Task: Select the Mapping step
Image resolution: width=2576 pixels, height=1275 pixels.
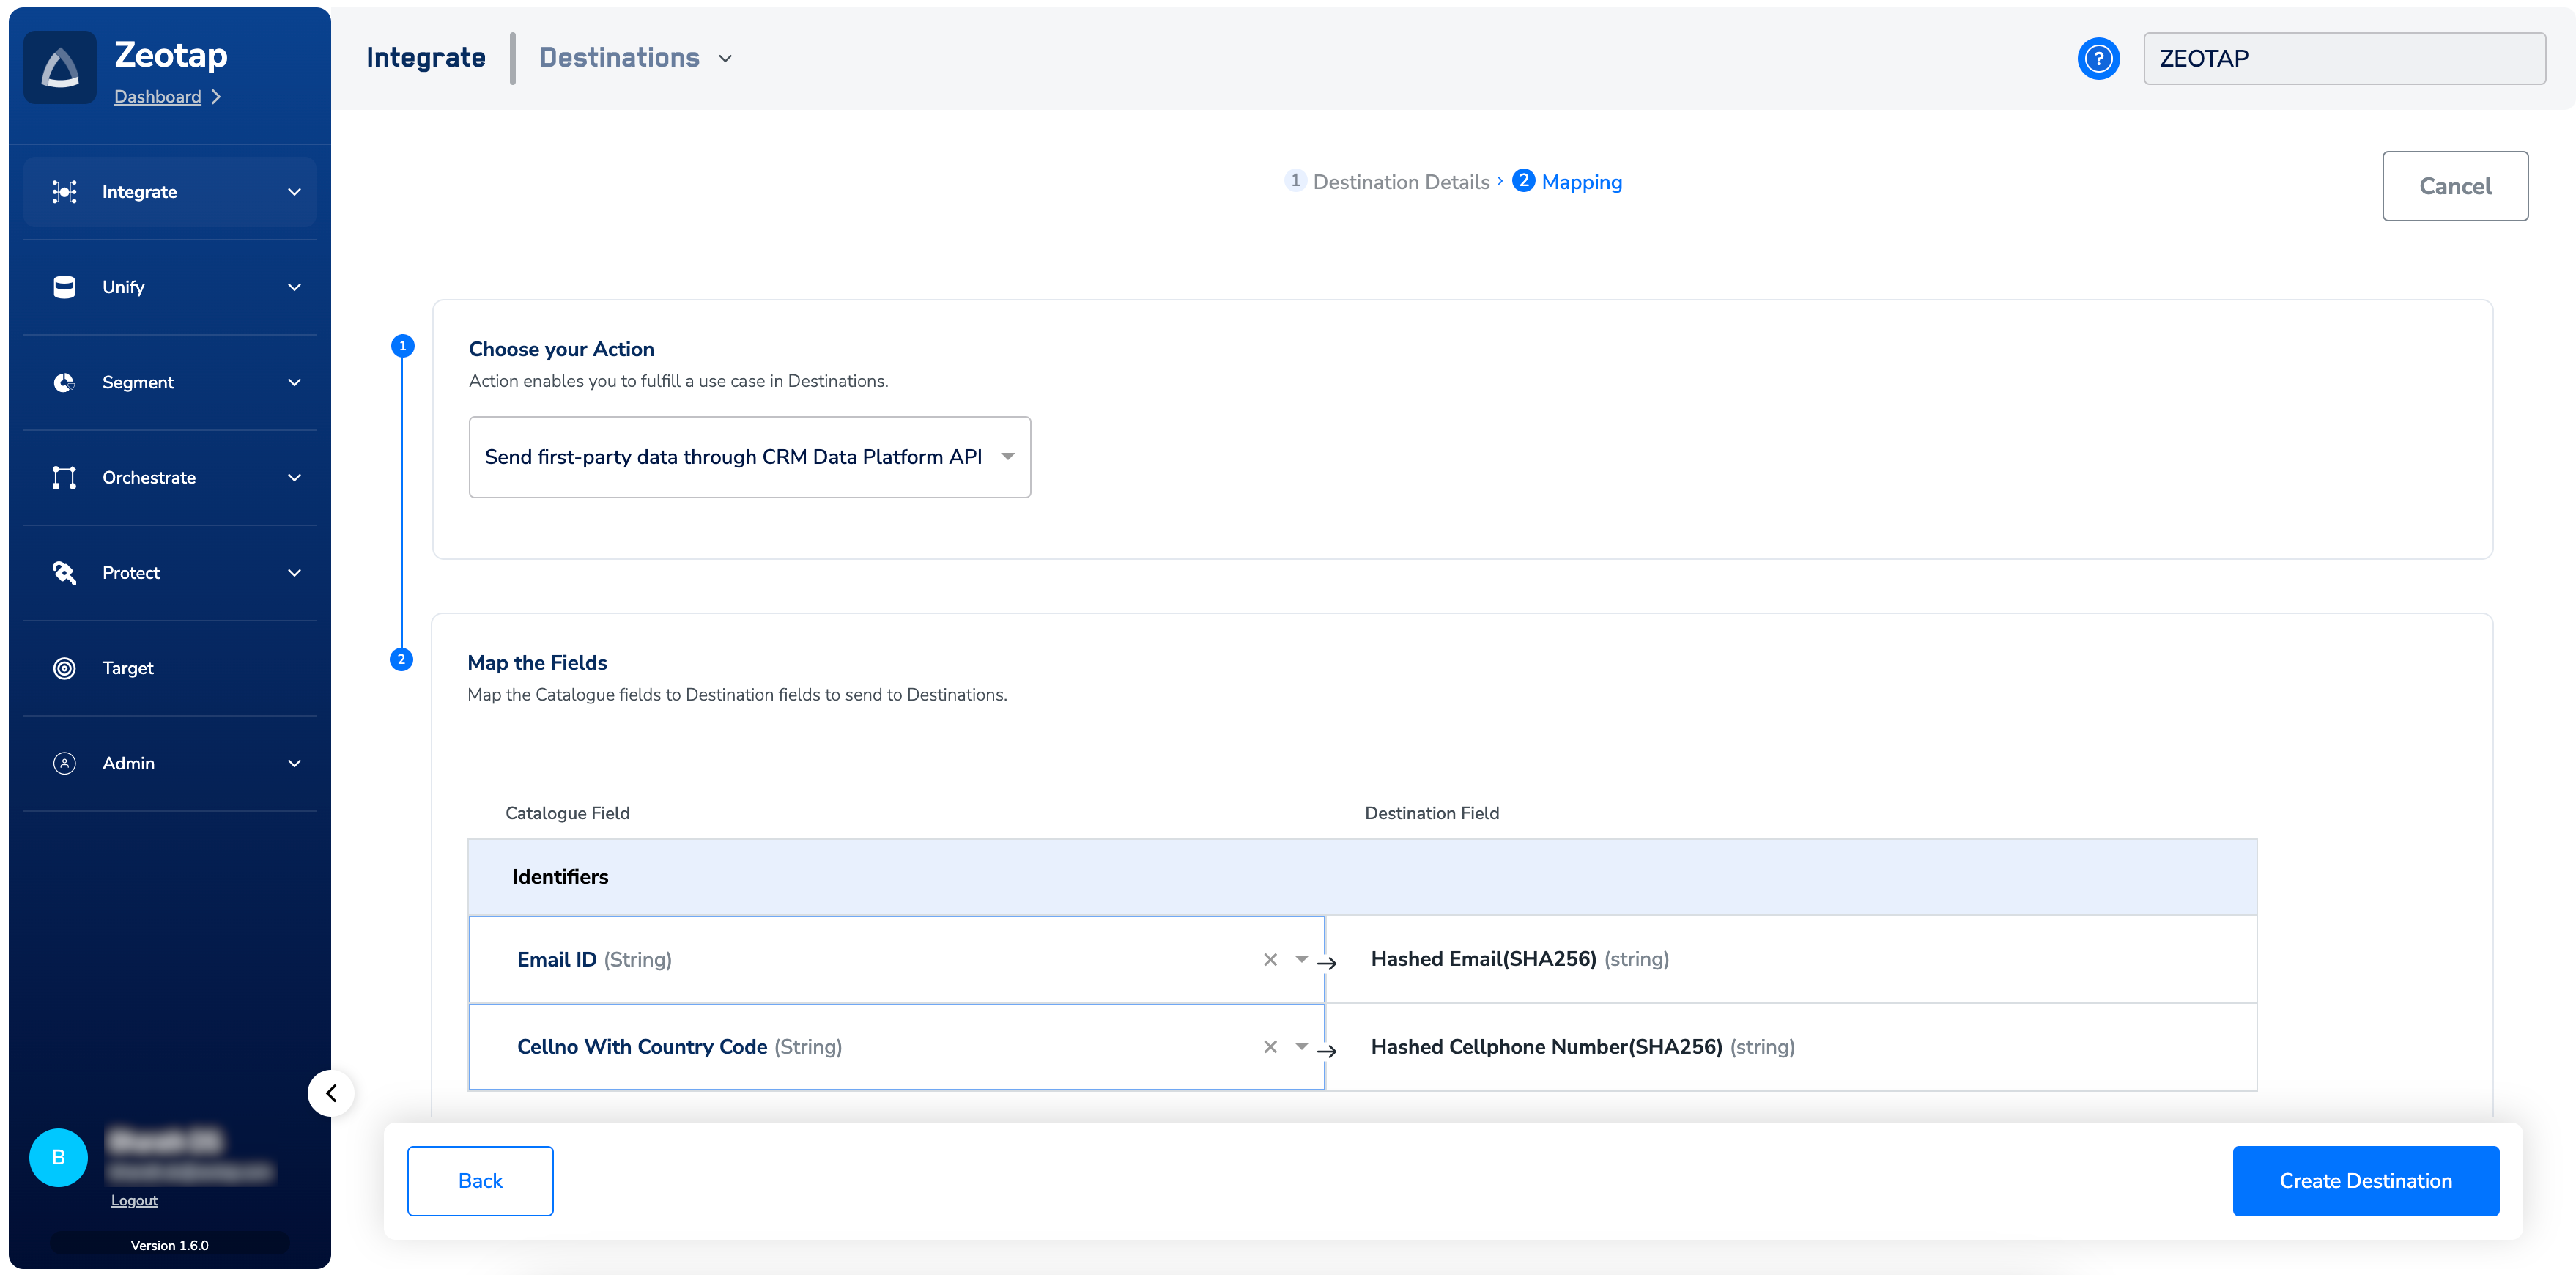Action: [x=1581, y=182]
